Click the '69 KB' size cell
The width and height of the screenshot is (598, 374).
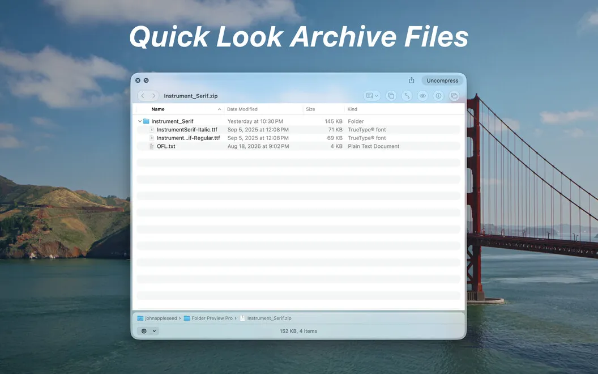335,138
